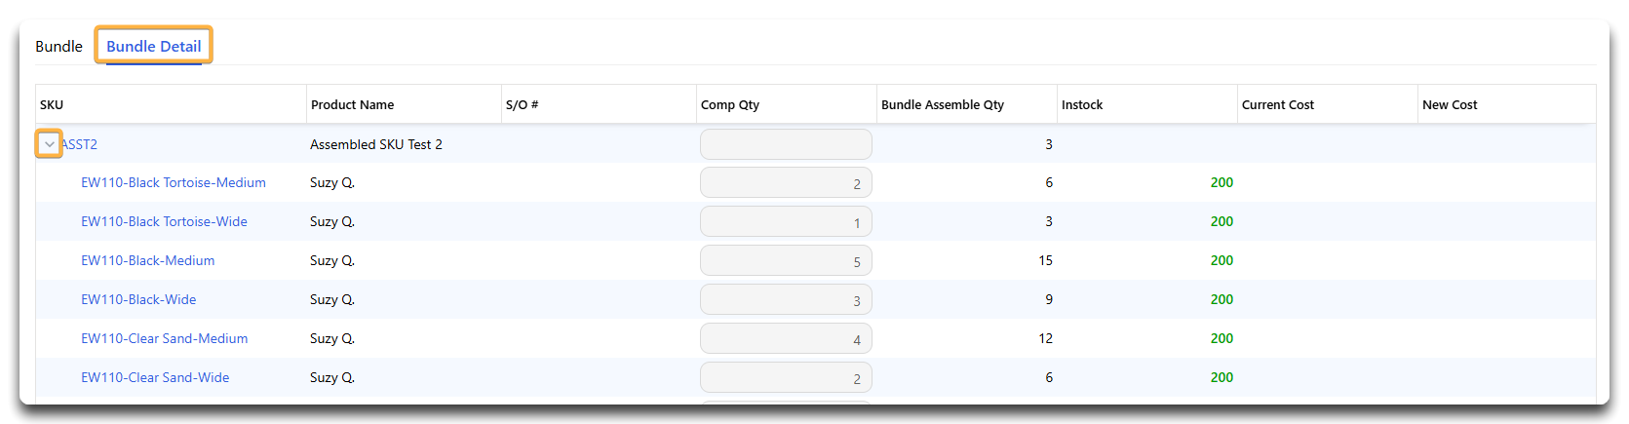This screenshot has height=424, width=1629.
Task: Click the Instock column header
Action: [1082, 104]
